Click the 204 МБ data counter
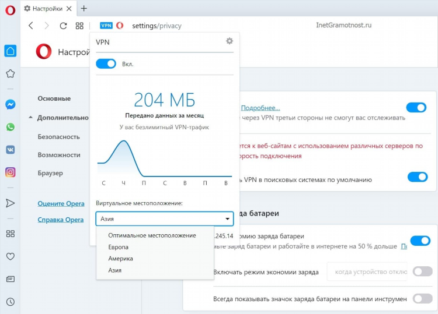Viewport: 438px width, 314px height. coord(165,100)
